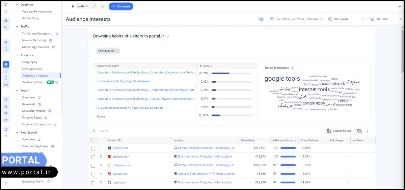Click the plus icon beside Export Excel

pyautogui.click(x=368, y=131)
